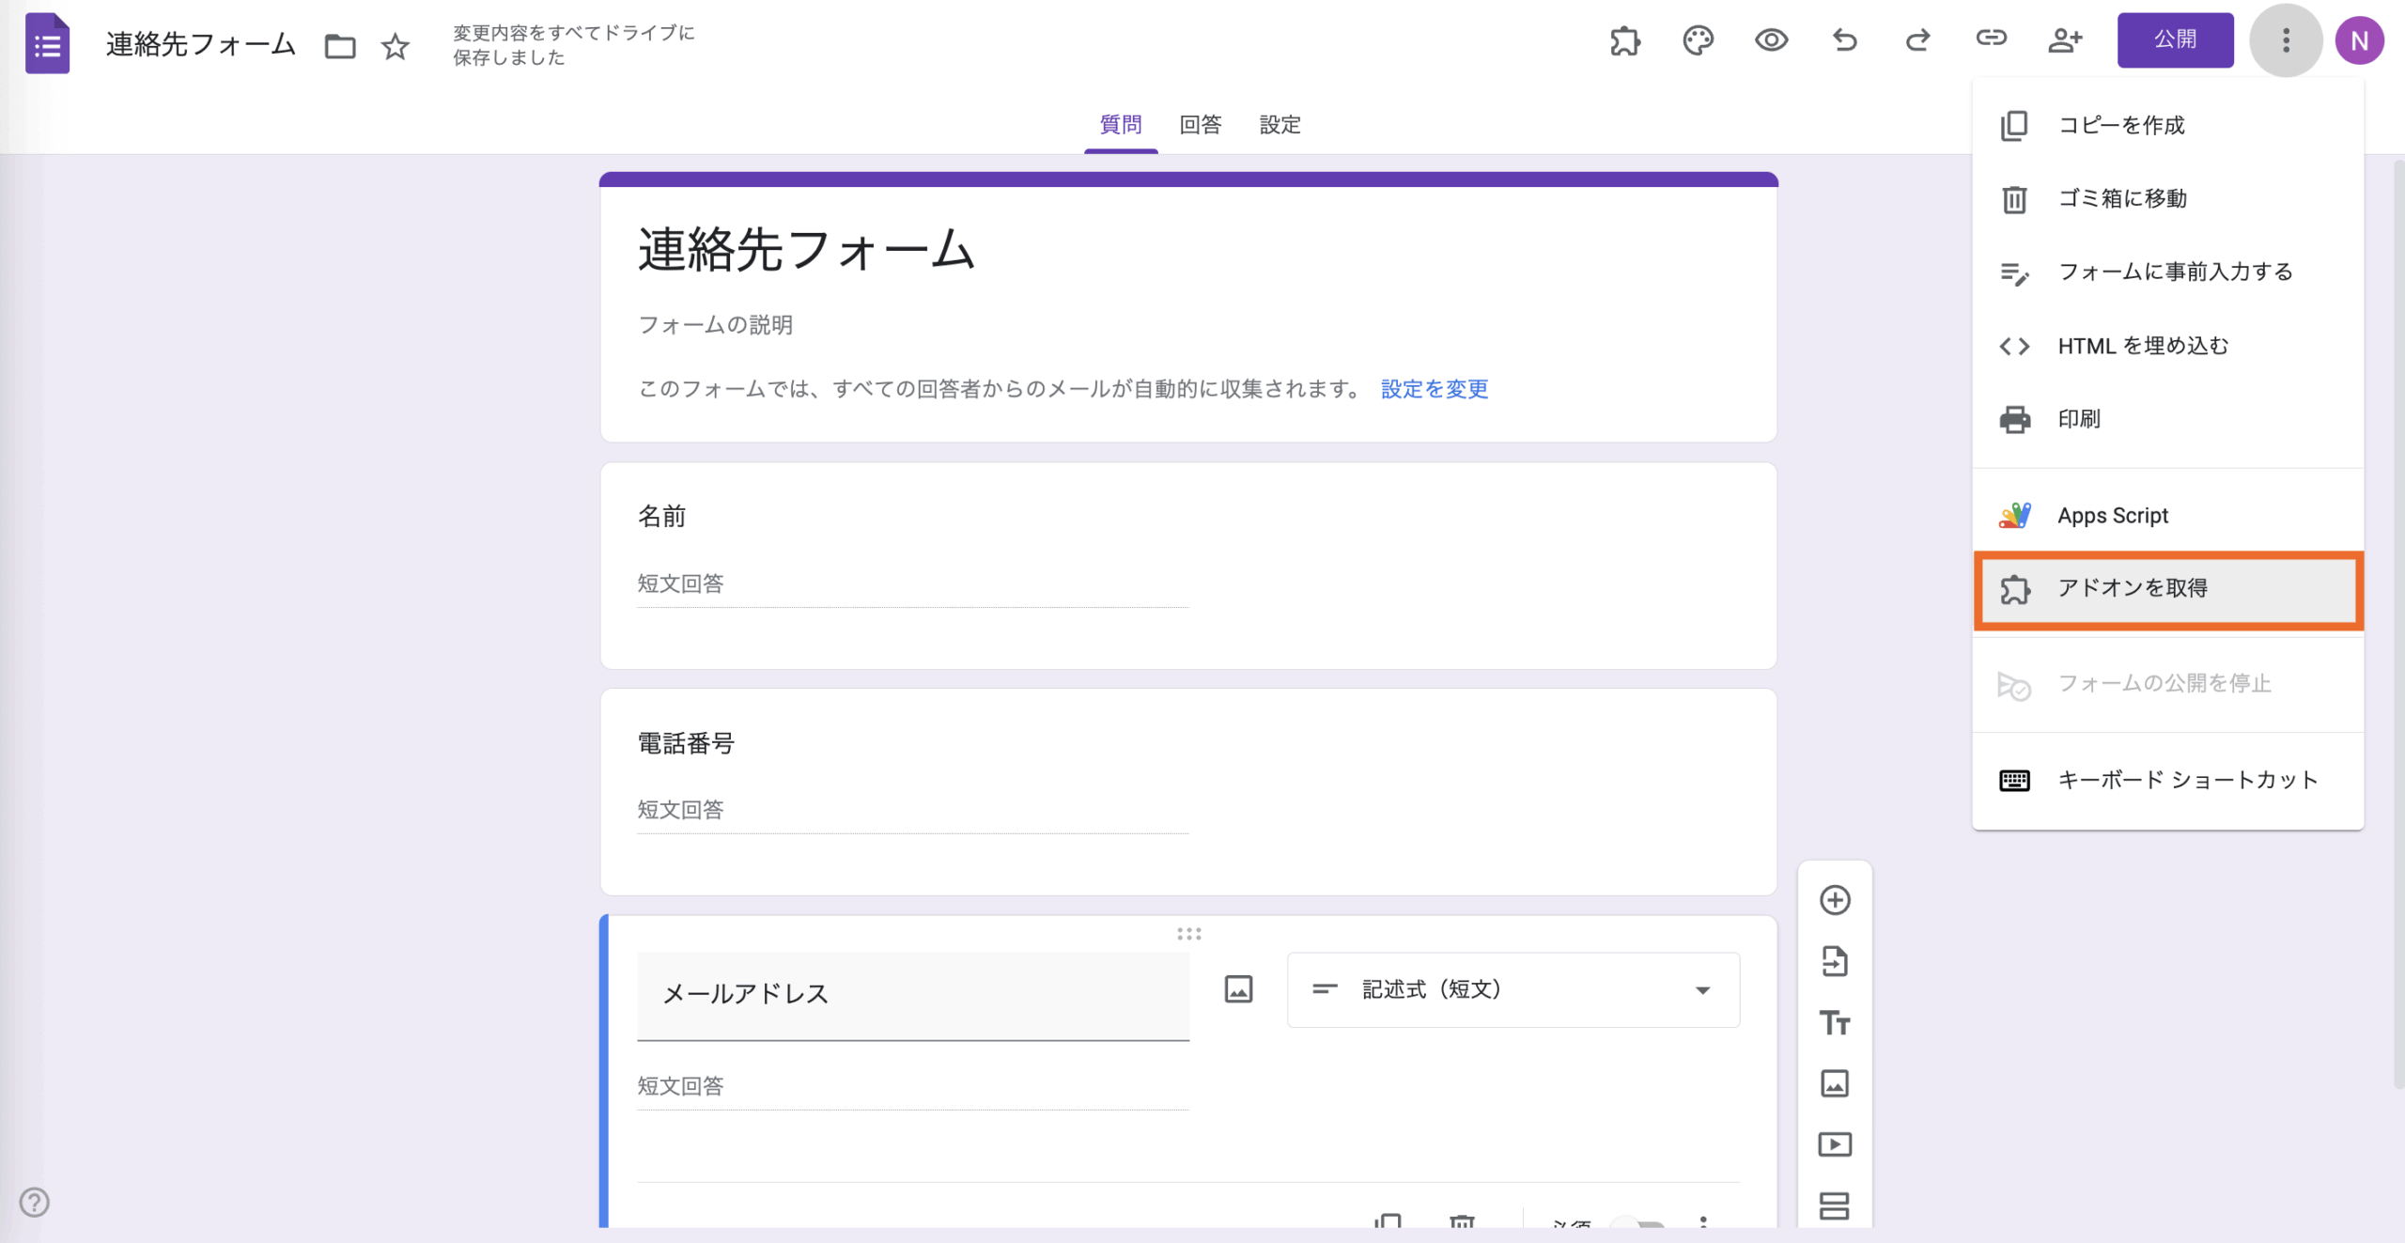The height and width of the screenshot is (1243, 2405).
Task: Star the 連絡先フォーム document
Action: tap(396, 46)
